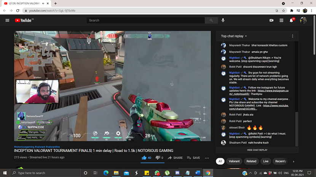
Task: Click HIDE CHAT REPLAY button
Action: 257,150
